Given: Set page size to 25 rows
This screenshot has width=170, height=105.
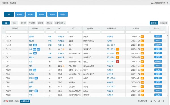Looking at the screenshot, I should pyautogui.click(x=155, y=101).
